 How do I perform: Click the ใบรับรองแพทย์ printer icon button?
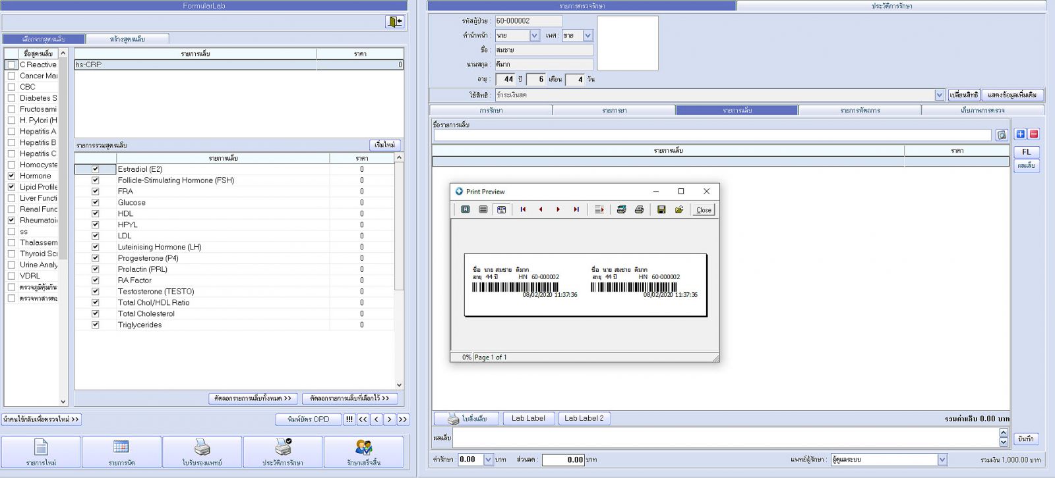(x=202, y=452)
